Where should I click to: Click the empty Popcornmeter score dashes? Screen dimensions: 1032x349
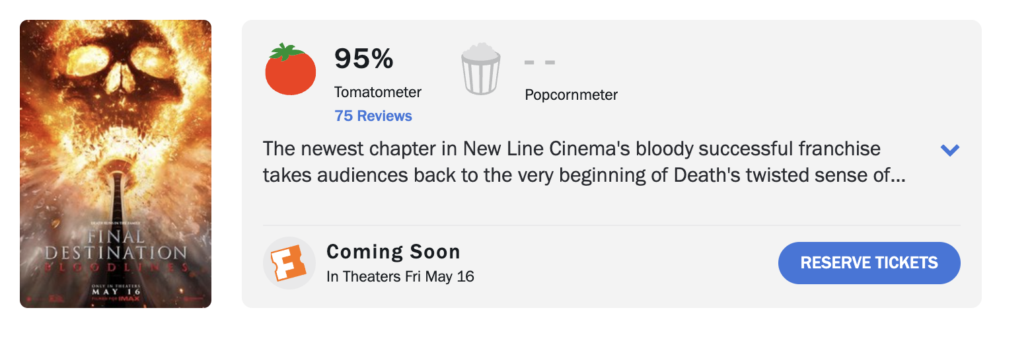(x=539, y=63)
